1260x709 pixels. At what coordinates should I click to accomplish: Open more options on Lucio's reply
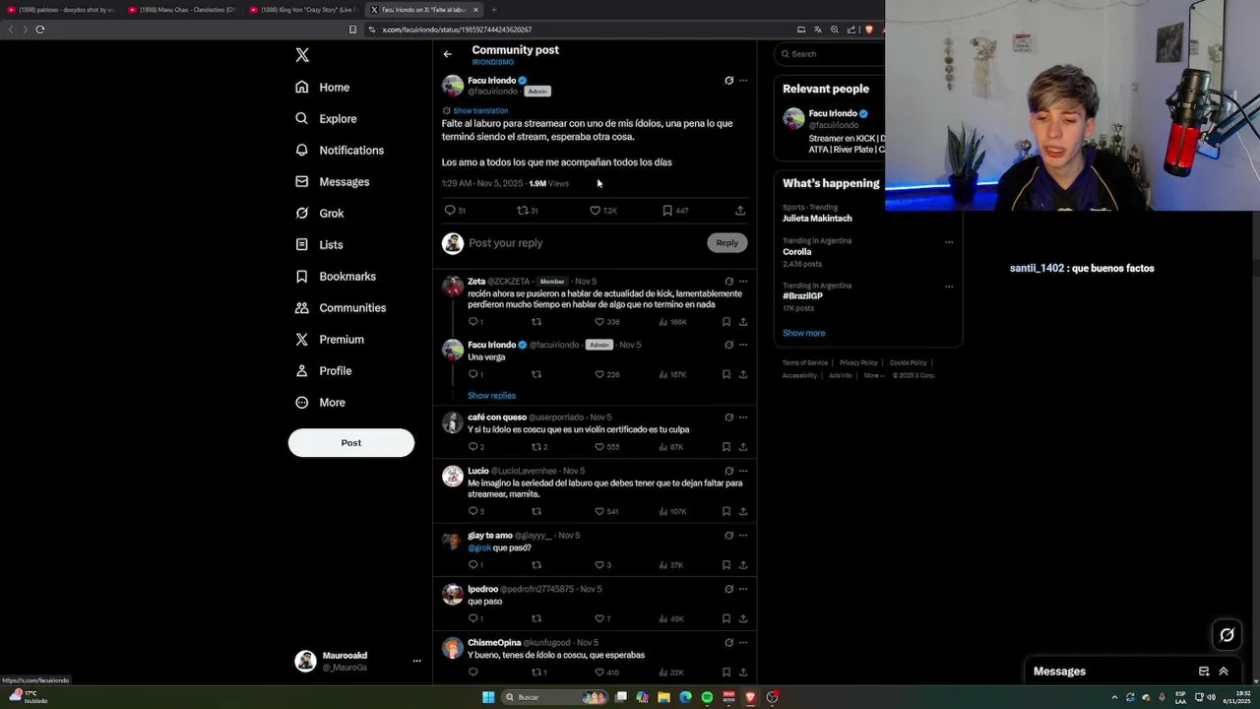click(743, 471)
